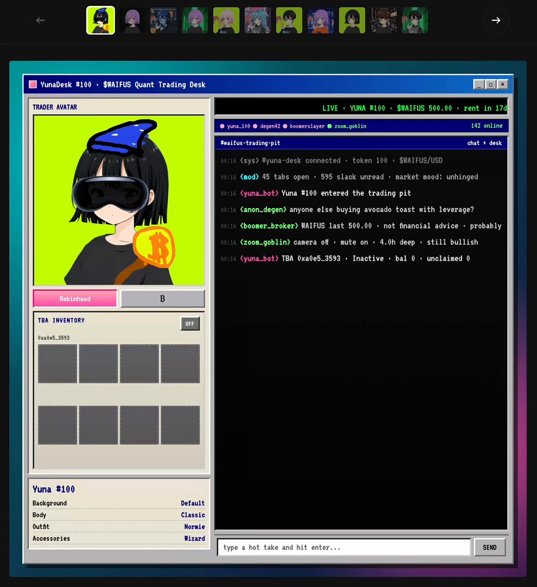
Task: Click the 142 online counter
Action: 487,126
